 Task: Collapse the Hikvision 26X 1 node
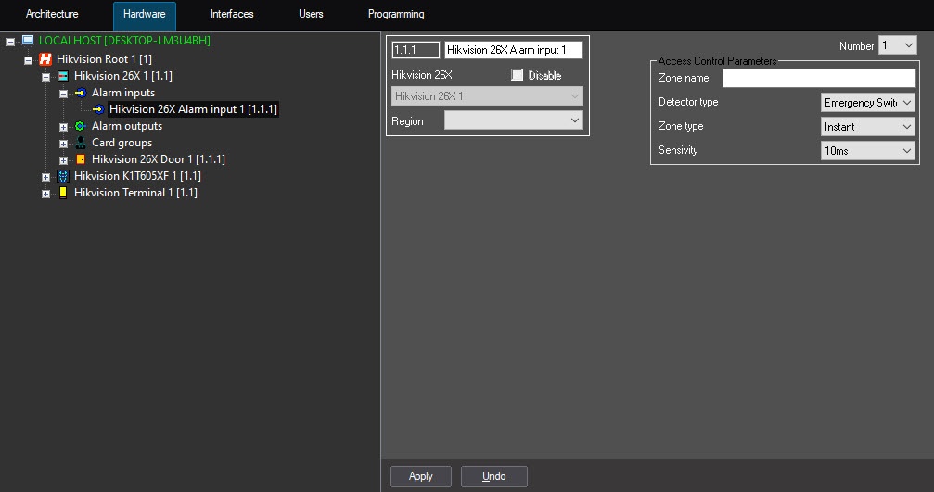(x=45, y=77)
